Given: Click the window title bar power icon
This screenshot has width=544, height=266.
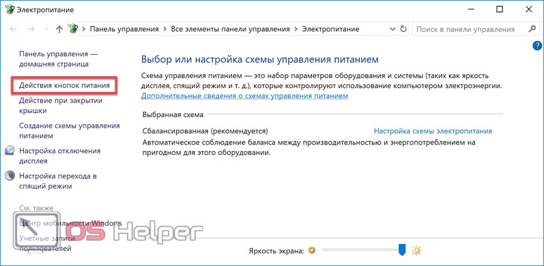Looking at the screenshot, I should [x=10, y=9].
